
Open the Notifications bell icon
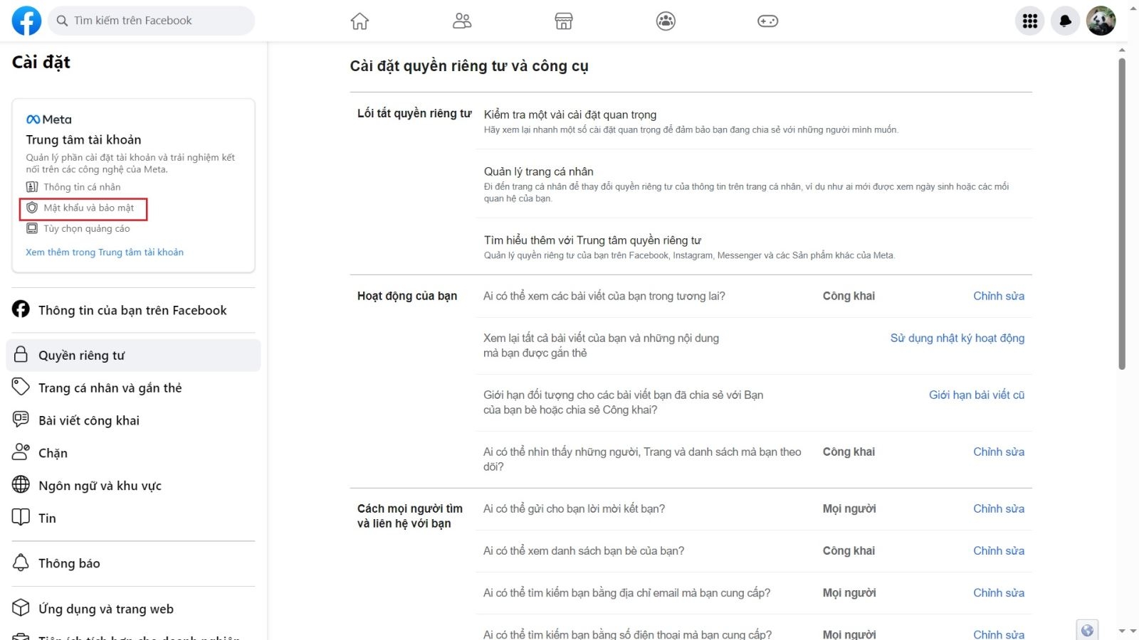pyautogui.click(x=1065, y=21)
